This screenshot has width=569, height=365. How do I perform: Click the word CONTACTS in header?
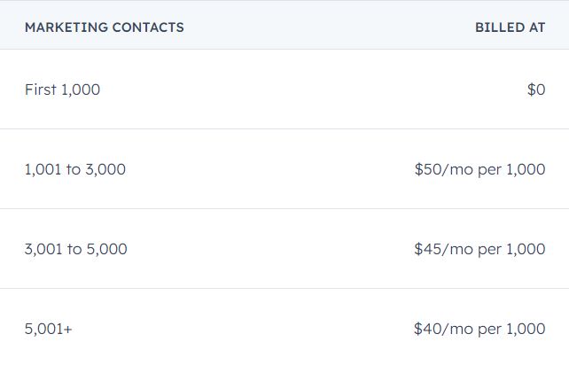148,27
